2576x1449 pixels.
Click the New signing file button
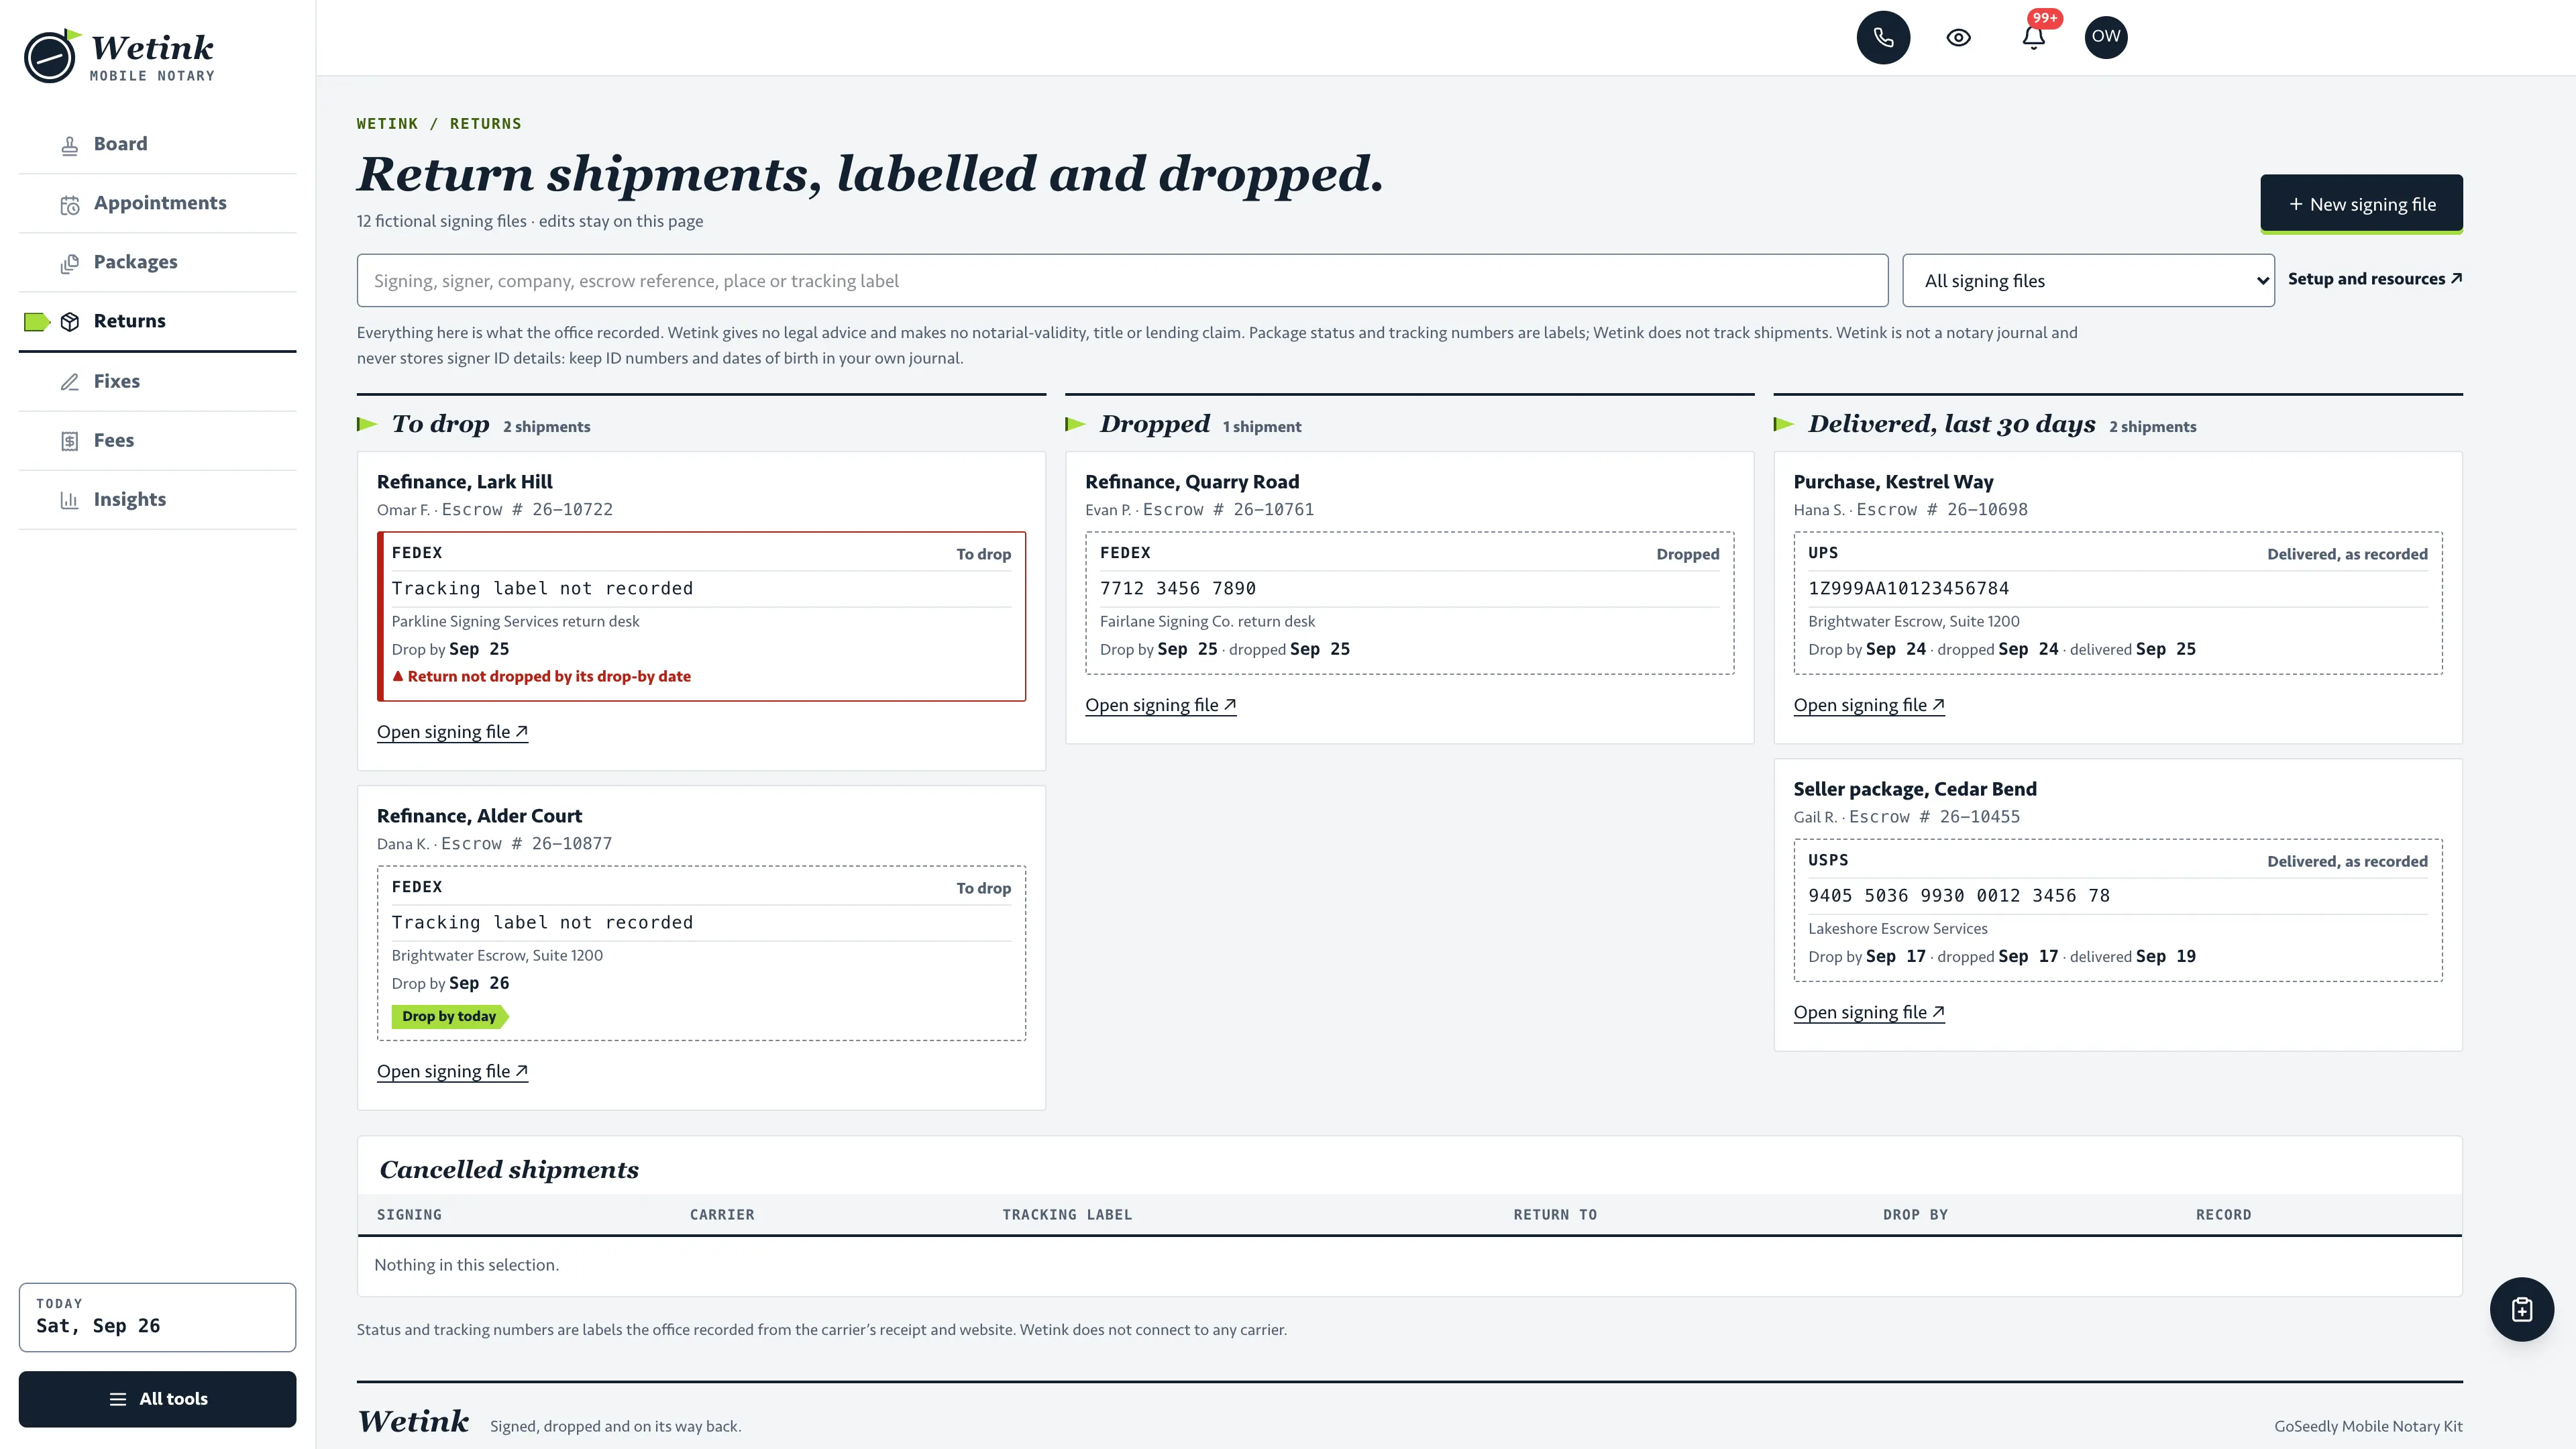pyautogui.click(x=2361, y=204)
